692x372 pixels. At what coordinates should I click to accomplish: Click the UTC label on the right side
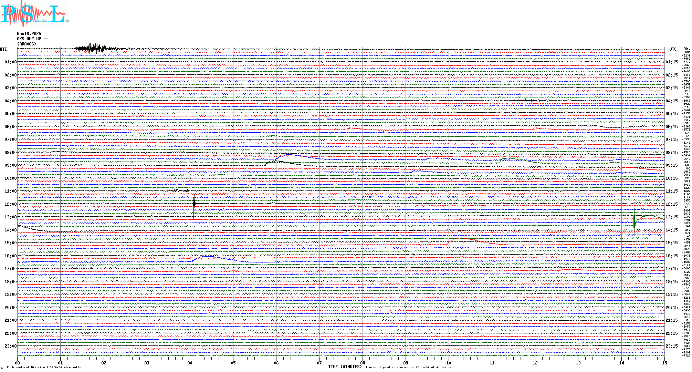pos(673,49)
